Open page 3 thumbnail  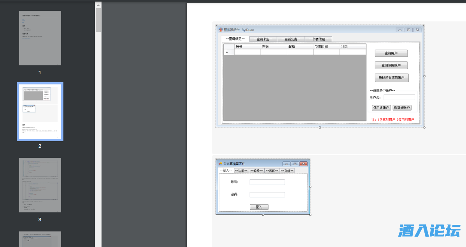[40, 185]
